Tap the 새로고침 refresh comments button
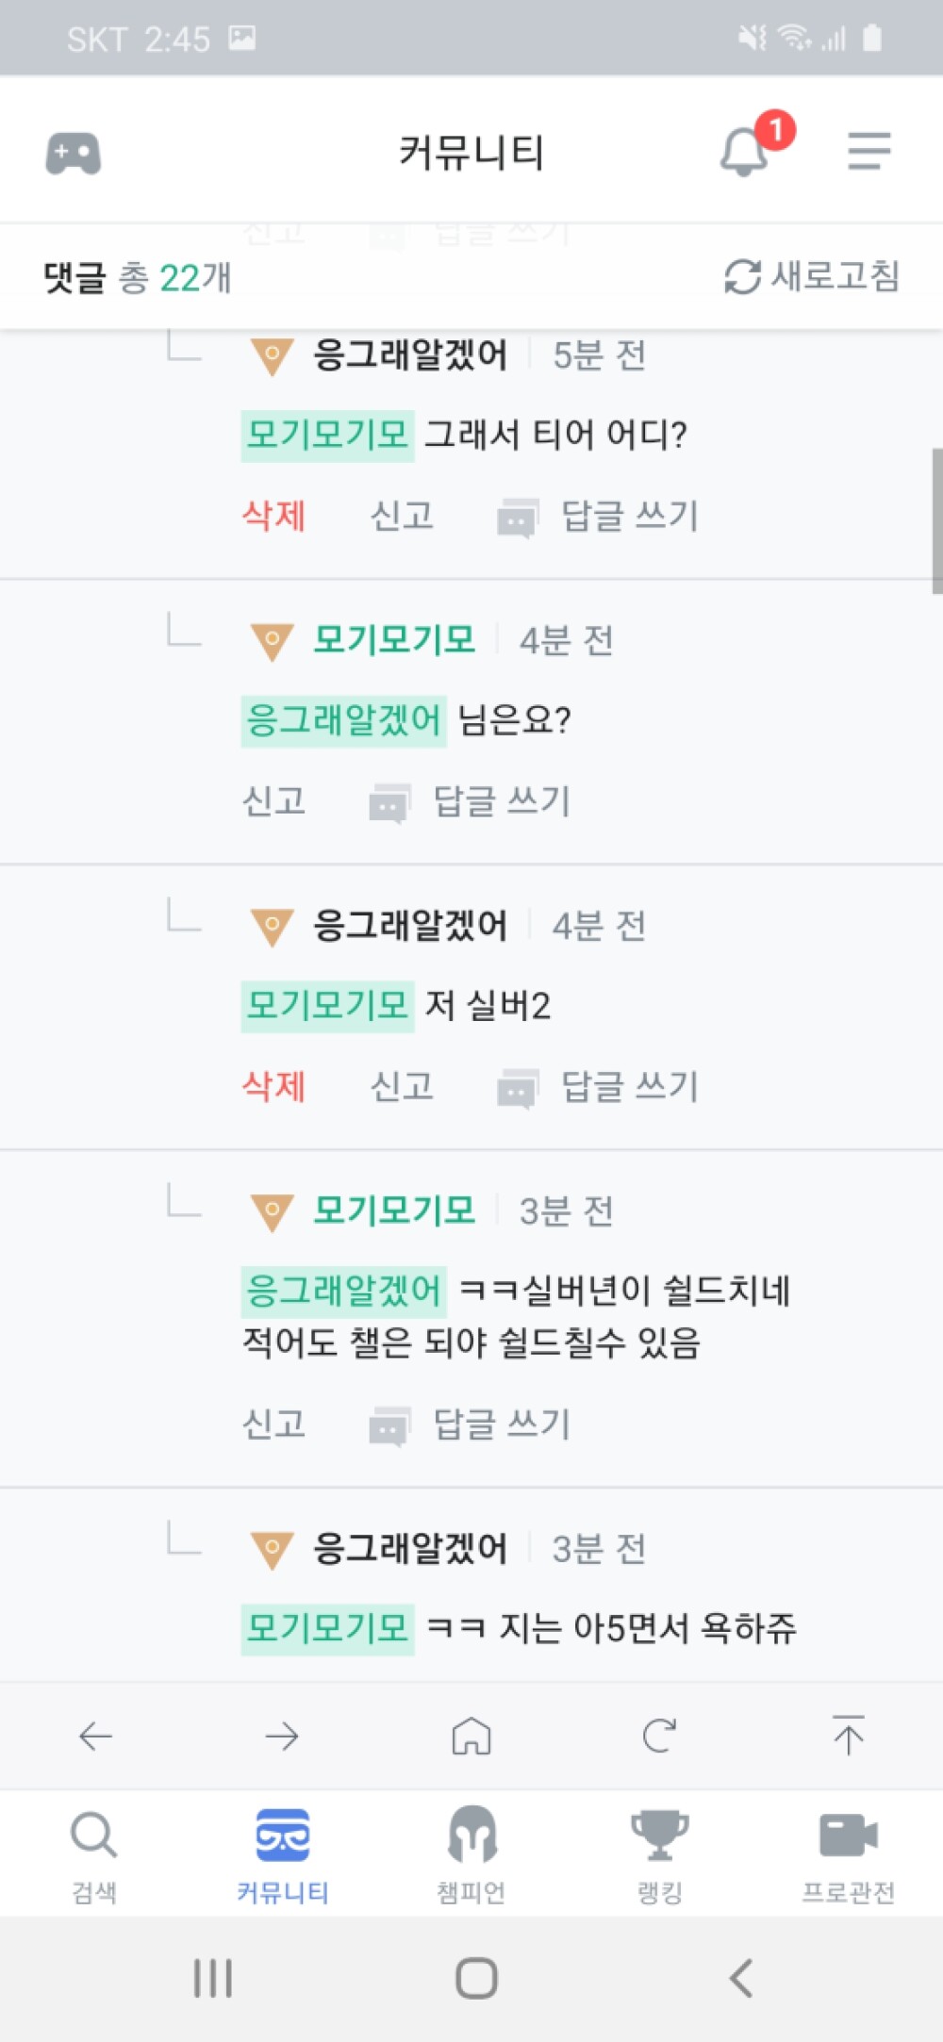This screenshot has width=943, height=2042. click(x=812, y=276)
